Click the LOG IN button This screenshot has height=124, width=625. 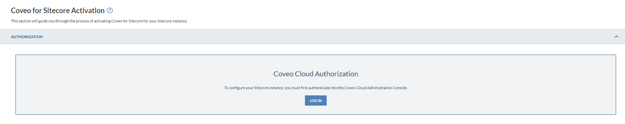click(x=316, y=101)
